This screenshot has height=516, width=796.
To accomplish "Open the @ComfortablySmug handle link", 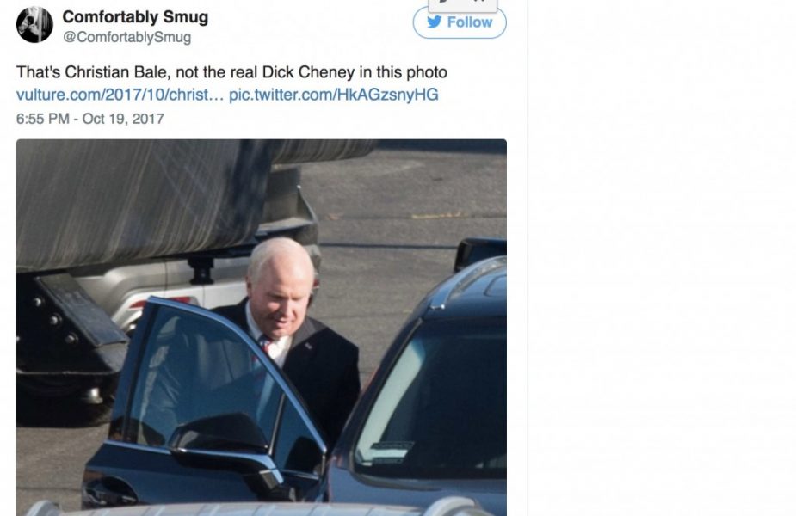I will pos(126,37).
